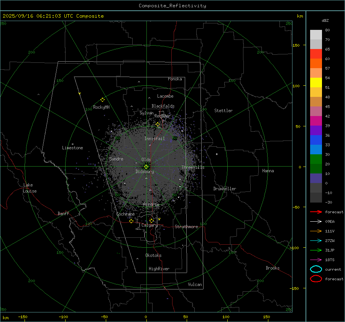Click the magenta 42-39 dBZ swatch

point(316,121)
